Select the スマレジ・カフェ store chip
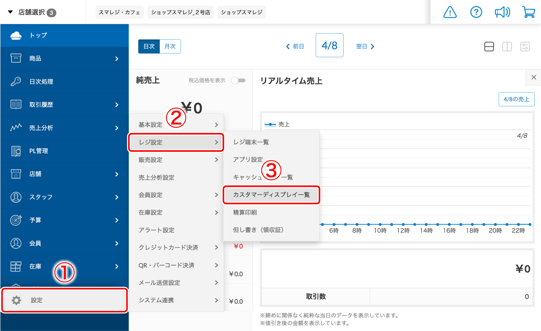Screen dimensions: 541x331 pyautogui.click(x=119, y=12)
